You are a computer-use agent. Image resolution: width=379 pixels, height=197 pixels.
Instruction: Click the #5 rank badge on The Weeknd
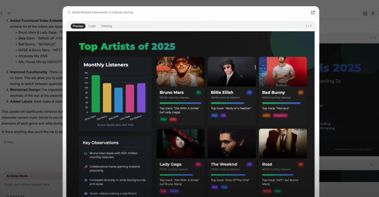tap(250, 164)
